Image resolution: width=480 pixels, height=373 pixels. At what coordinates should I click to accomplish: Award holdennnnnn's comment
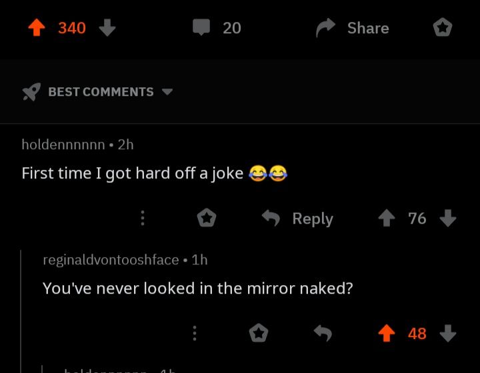[207, 218]
